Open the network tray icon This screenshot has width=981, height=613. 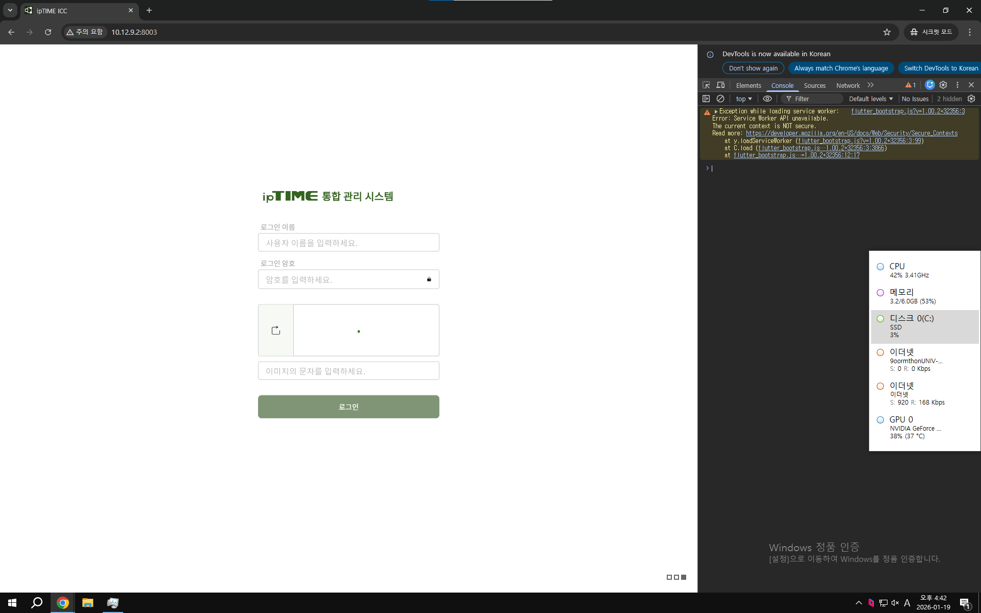pyautogui.click(x=883, y=603)
